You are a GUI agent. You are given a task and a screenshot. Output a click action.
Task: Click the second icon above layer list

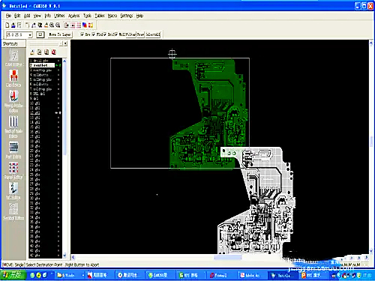[x=39, y=52]
